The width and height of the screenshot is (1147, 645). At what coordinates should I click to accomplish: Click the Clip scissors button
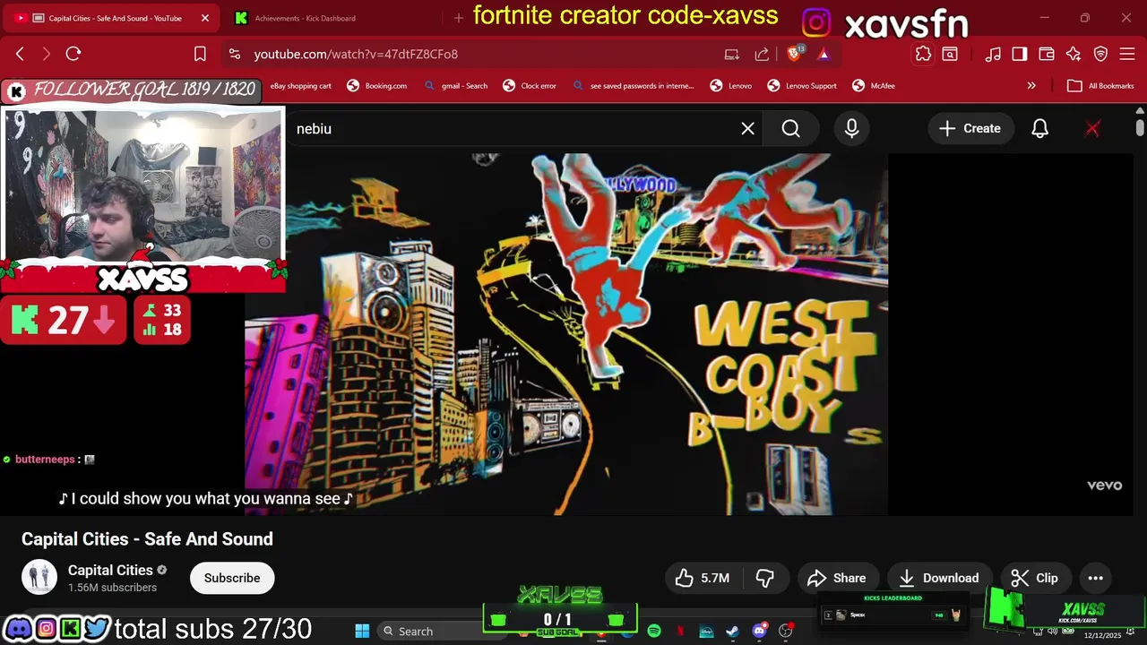[1035, 578]
